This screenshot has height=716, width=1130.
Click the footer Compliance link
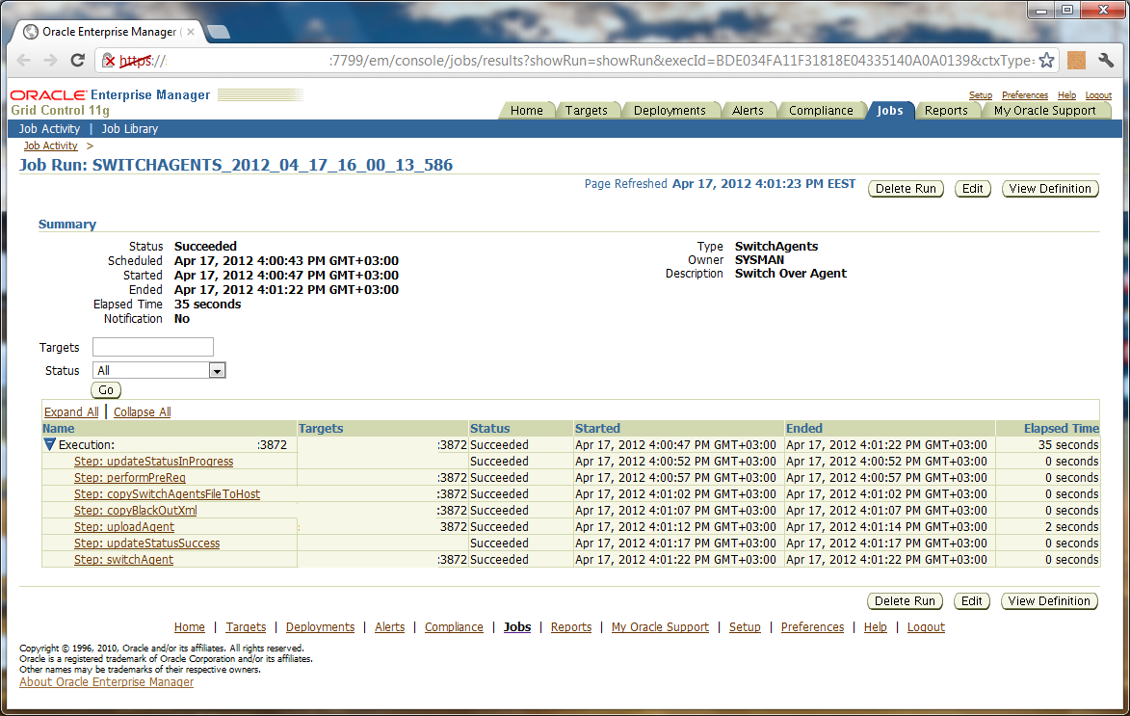tap(454, 627)
